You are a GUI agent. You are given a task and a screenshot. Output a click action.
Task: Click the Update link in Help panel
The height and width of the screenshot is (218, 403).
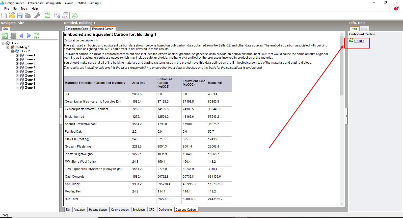(359, 41)
